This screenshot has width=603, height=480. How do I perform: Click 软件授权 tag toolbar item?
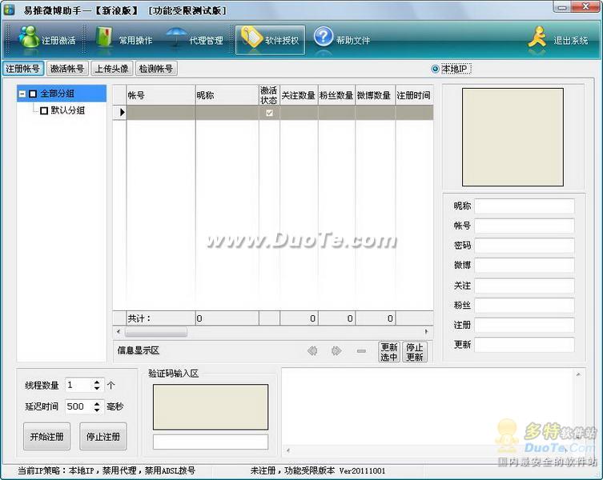(x=271, y=39)
